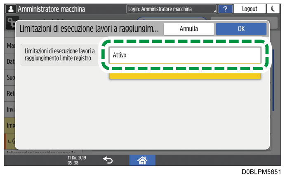Choose the yellow highlighted option below Attivo

[185, 76]
